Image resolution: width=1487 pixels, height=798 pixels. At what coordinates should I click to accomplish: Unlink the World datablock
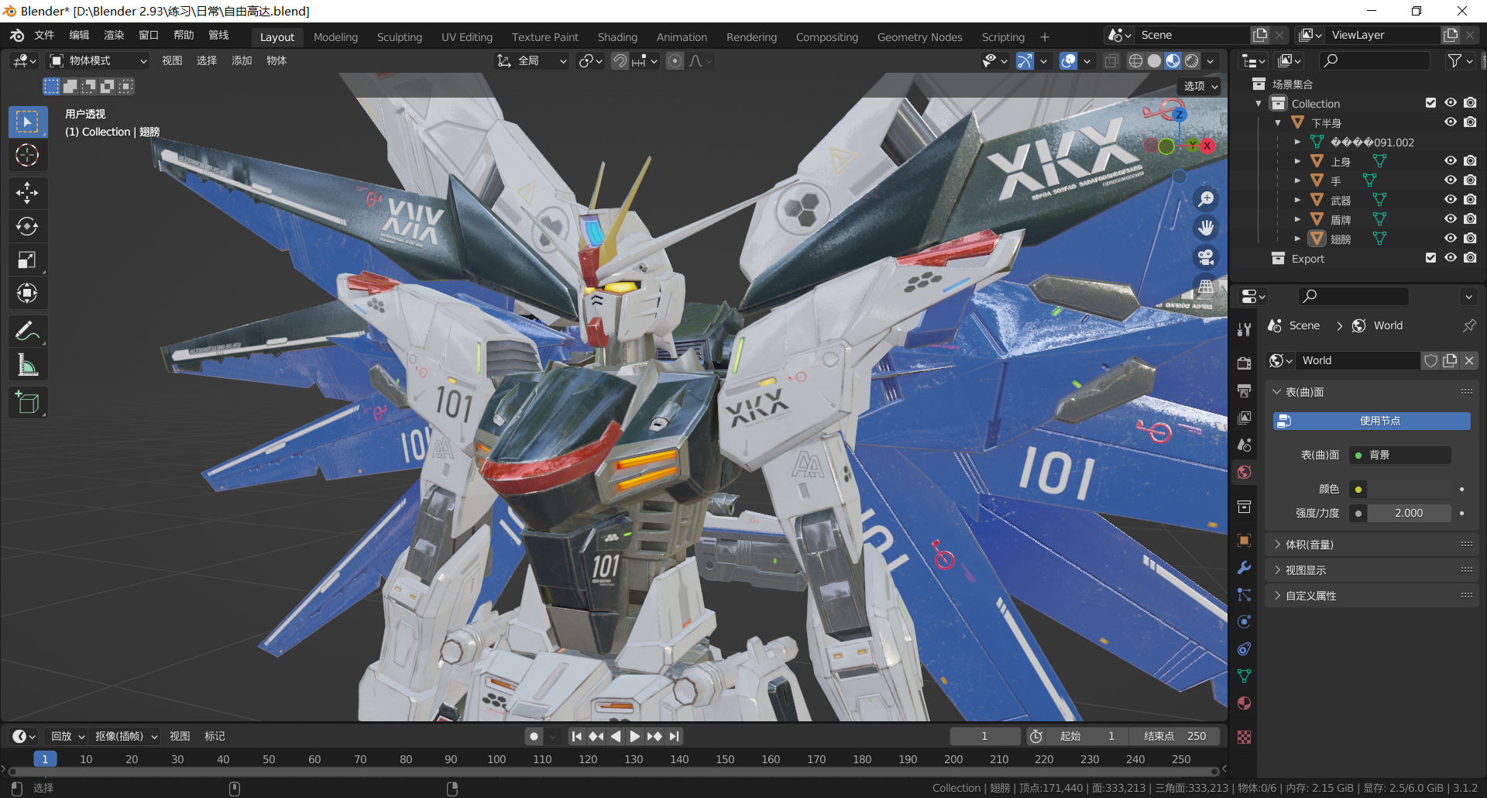[1469, 360]
